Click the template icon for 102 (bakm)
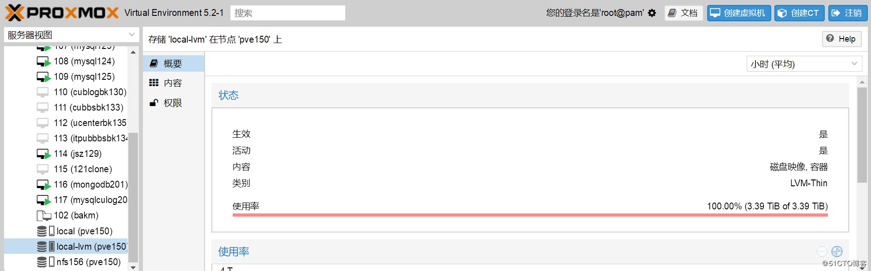This screenshot has height=271, width=871. tap(44, 216)
